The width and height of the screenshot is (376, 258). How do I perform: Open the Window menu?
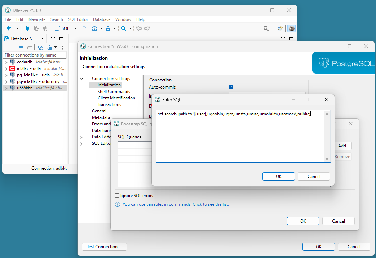point(123,19)
